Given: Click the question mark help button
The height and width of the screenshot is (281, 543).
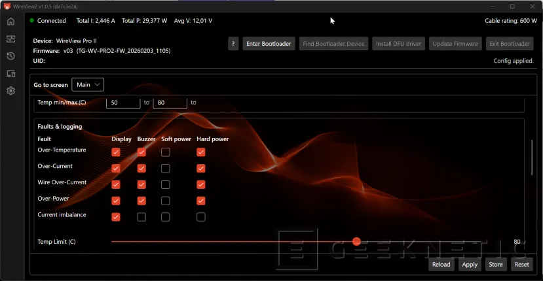Looking at the screenshot, I should click(x=233, y=44).
